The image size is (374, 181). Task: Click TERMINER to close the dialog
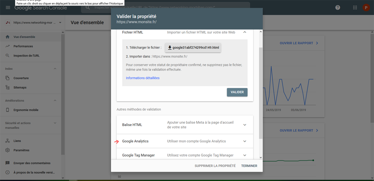pos(249,166)
